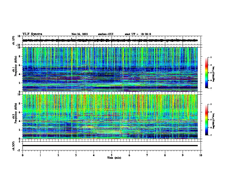Viewport: 226px width, 174px height.
Task: Click the ch.1 voltage waveform trace
Action: [x=110, y=40]
